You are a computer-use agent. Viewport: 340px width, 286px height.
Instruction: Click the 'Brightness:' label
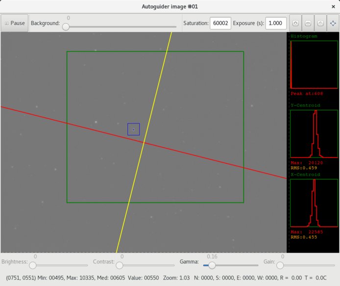[15, 261]
